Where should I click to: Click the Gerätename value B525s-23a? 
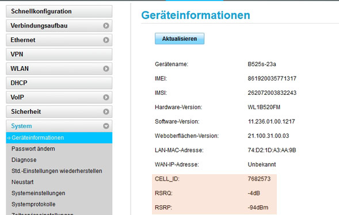tap(262, 64)
